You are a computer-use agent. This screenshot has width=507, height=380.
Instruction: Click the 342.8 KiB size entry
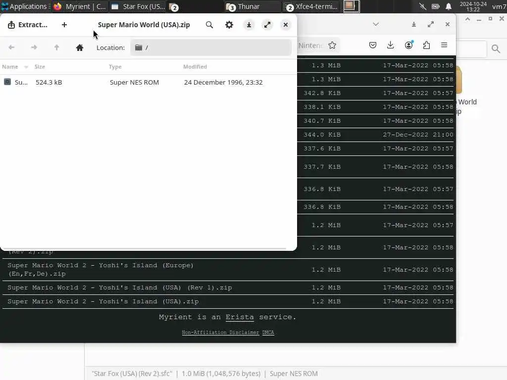coord(322,93)
